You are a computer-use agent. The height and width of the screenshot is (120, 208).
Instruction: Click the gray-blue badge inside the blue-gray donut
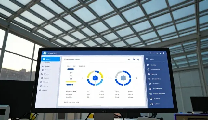(x=123, y=78)
